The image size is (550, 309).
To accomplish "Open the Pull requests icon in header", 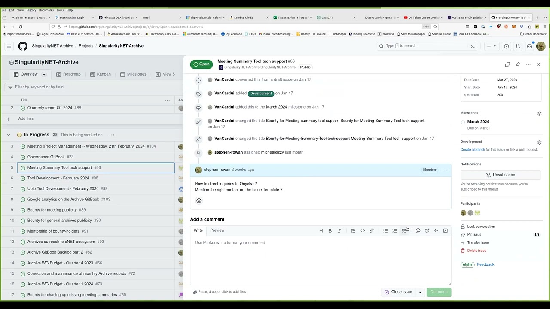I will [518, 46].
